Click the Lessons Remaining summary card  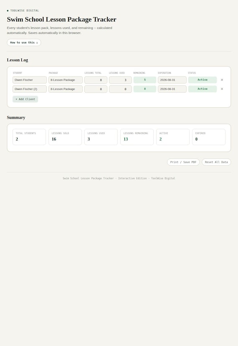coord(137,137)
